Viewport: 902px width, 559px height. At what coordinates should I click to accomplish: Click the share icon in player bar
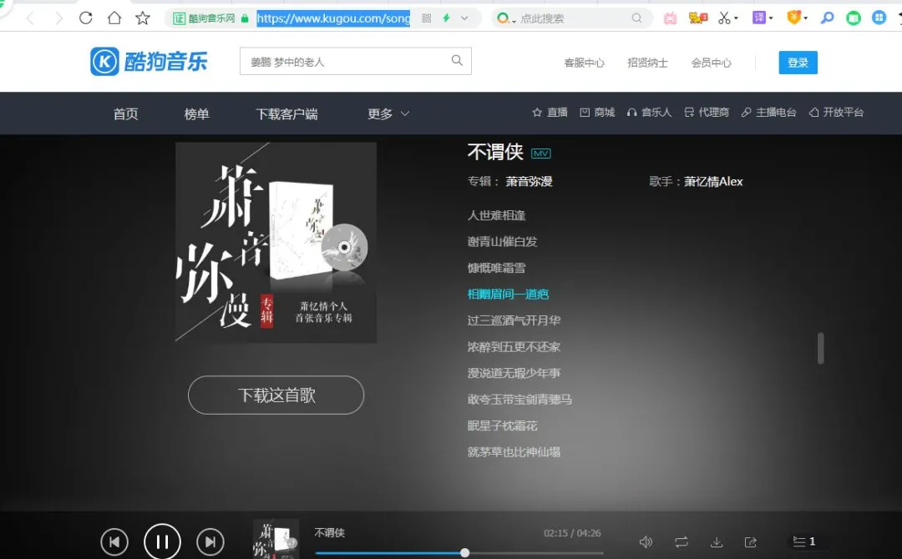pyautogui.click(x=750, y=541)
